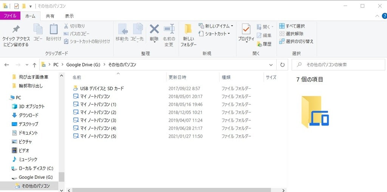Open Quick Access Toolbar customize dropdown
The height and width of the screenshot is (192, 387).
tap(31, 6)
